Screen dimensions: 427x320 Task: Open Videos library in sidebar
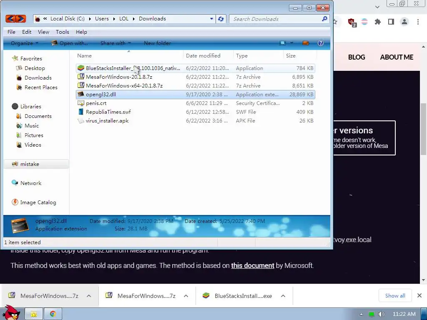click(x=33, y=145)
